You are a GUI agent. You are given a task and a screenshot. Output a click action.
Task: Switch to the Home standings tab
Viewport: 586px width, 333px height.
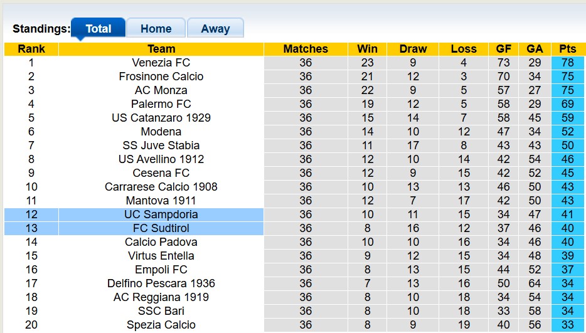[x=156, y=28]
